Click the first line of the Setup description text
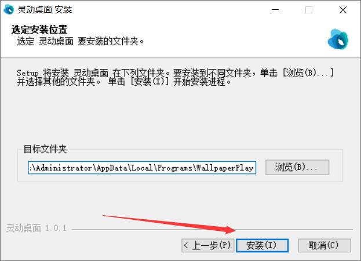Screen dimensions: 361x261 [175, 73]
